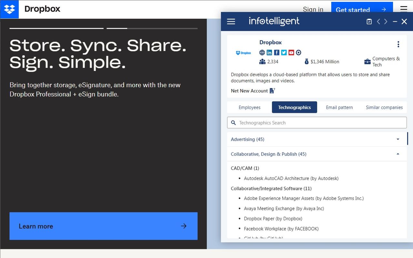
Task: Click Collaborative/Integrated Software (11) subcategory
Action: click(x=271, y=188)
